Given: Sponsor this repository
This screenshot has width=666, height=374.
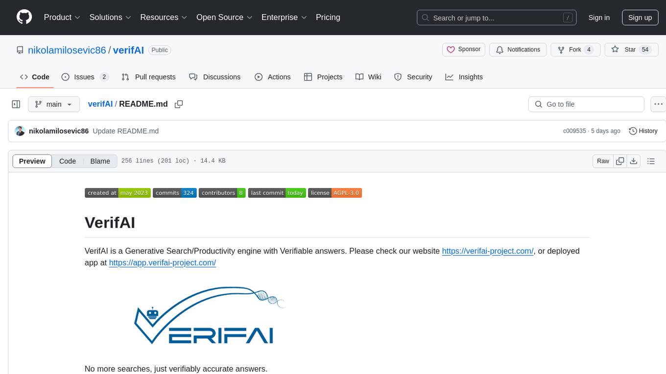Looking at the screenshot, I should tap(464, 49).
